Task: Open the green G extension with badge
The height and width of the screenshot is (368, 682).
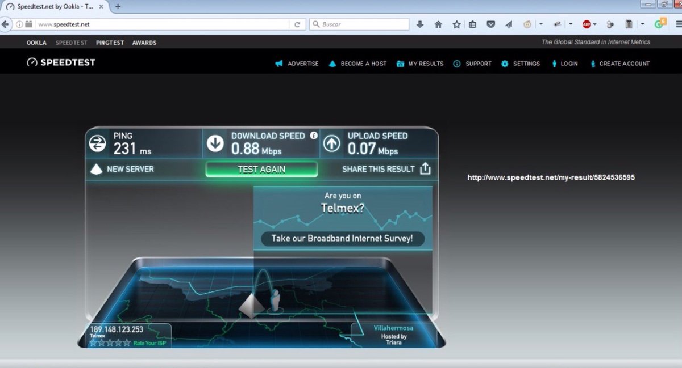Action: (x=659, y=23)
